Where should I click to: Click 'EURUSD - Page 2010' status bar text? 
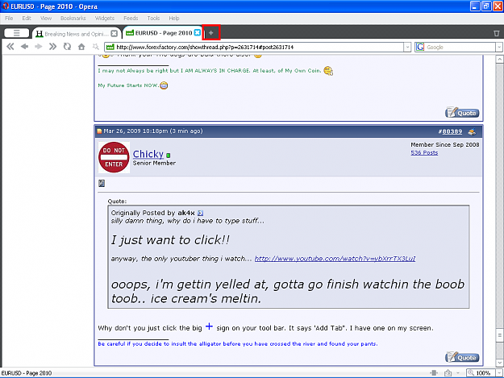(27, 373)
